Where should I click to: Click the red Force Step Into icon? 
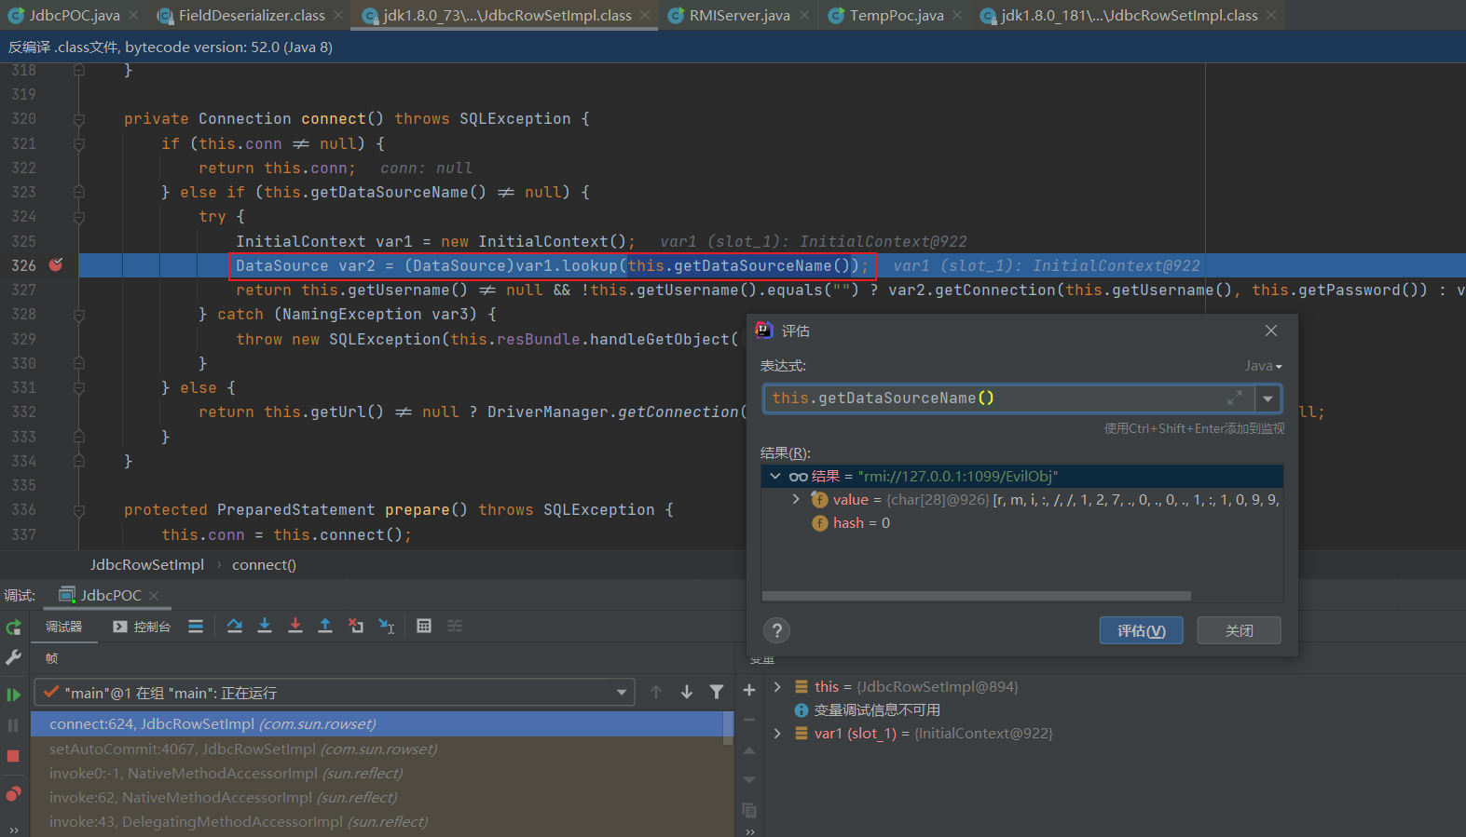coord(295,627)
